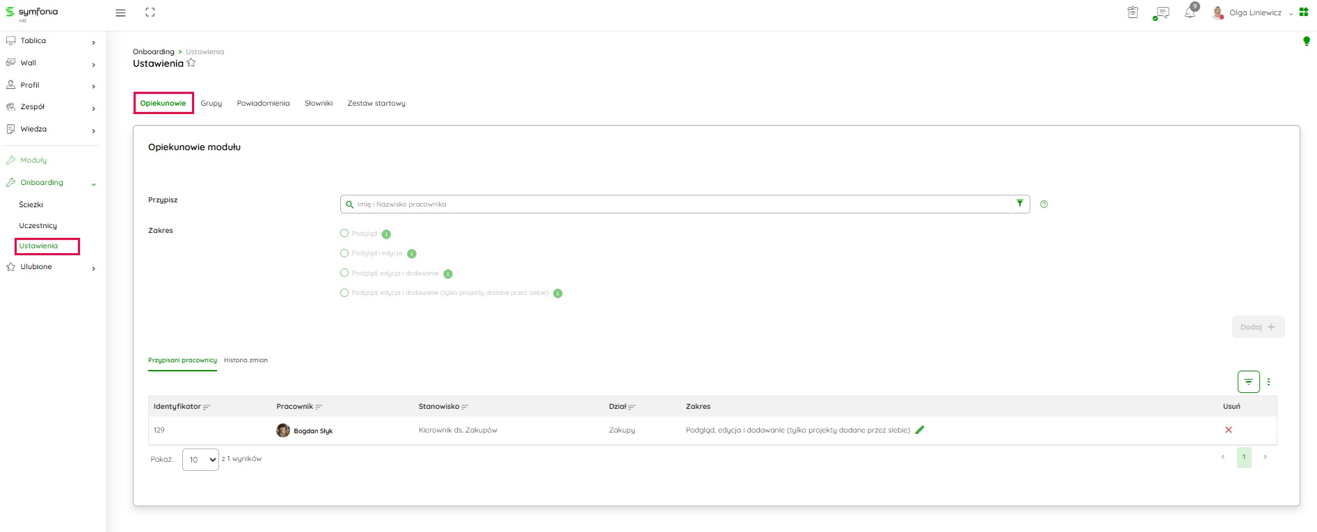Choose Podgląd, edycja i dodawanie option
1317x532 pixels.
344,273
